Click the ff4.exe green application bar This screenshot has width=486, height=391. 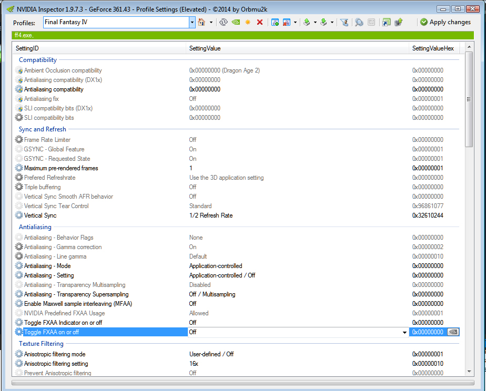[242, 35]
